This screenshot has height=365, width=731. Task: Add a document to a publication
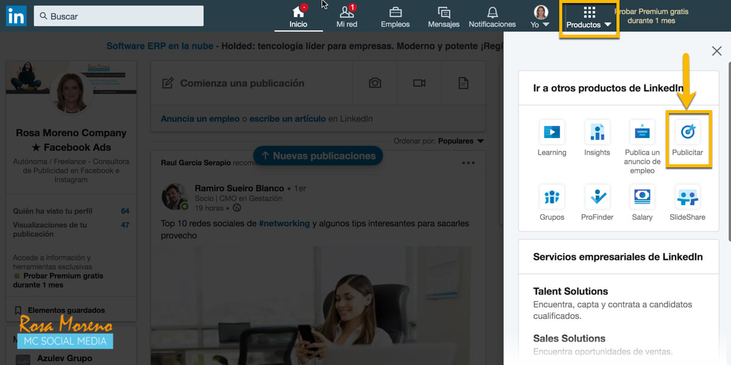465,83
